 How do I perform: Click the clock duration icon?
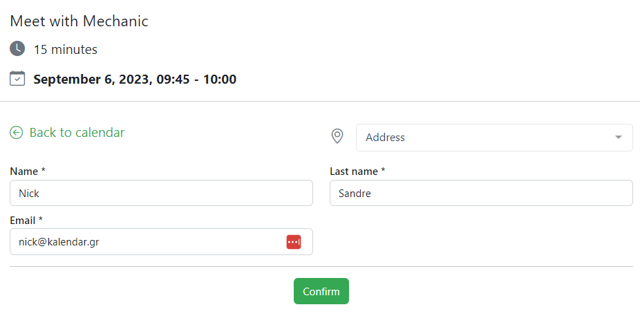[x=17, y=49]
